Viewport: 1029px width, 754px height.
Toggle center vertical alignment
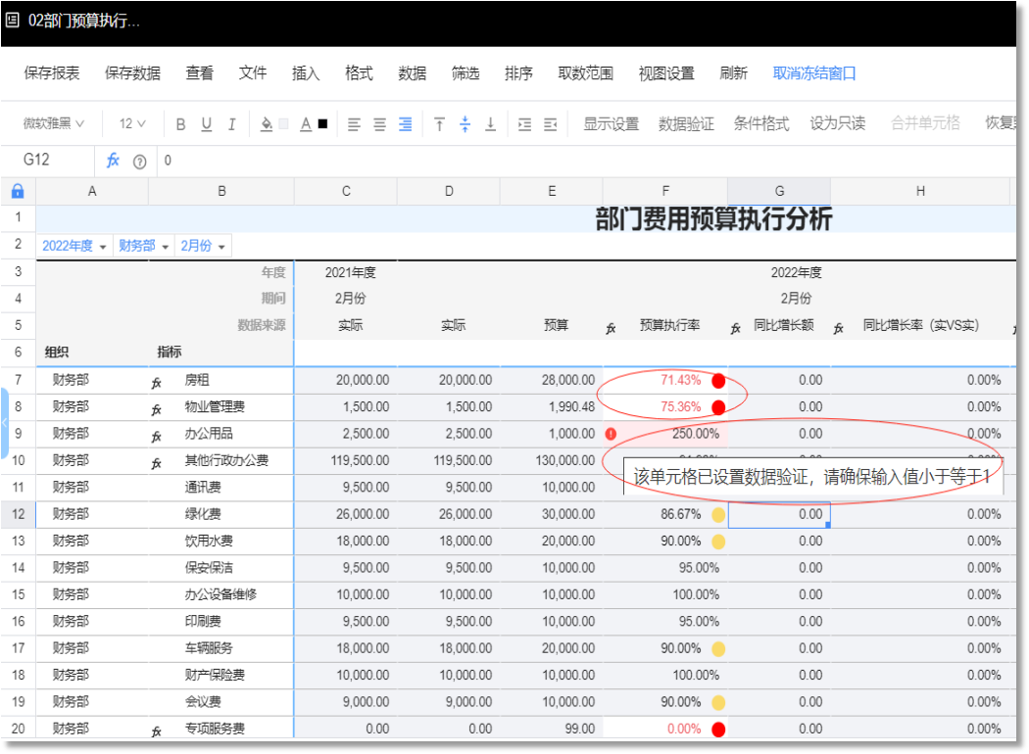coord(464,123)
